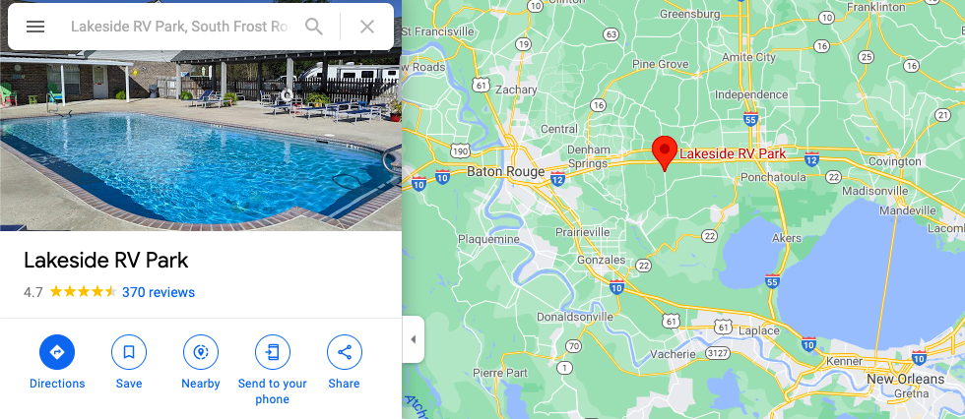The width and height of the screenshot is (965, 419).
Task: Clear the search with the X icon
Action: click(x=367, y=27)
